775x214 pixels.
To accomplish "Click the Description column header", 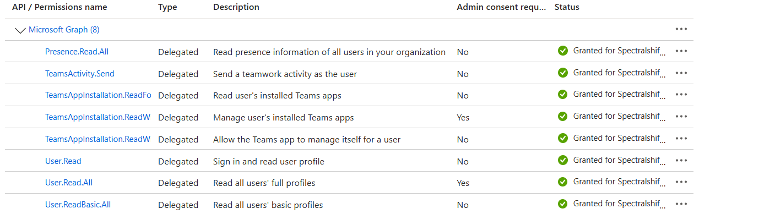I will click(x=236, y=7).
